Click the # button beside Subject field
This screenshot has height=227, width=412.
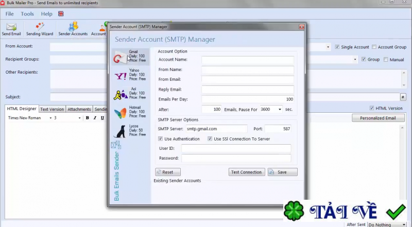pos(403,97)
